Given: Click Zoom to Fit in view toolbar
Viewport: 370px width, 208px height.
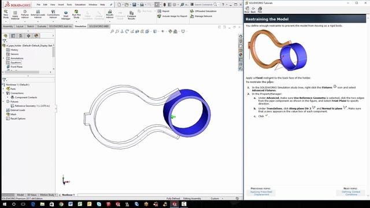Looking at the screenshot, I should click(112, 31).
